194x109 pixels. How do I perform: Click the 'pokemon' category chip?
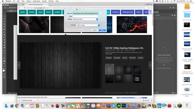(115, 12)
